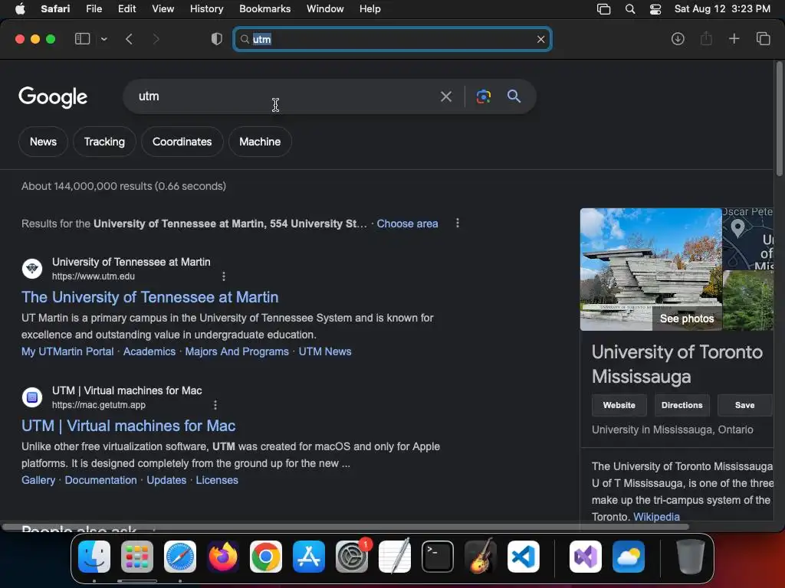The height and width of the screenshot is (588, 785).
Task: Open System Settings from the Dock
Action: [x=351, y=557]
